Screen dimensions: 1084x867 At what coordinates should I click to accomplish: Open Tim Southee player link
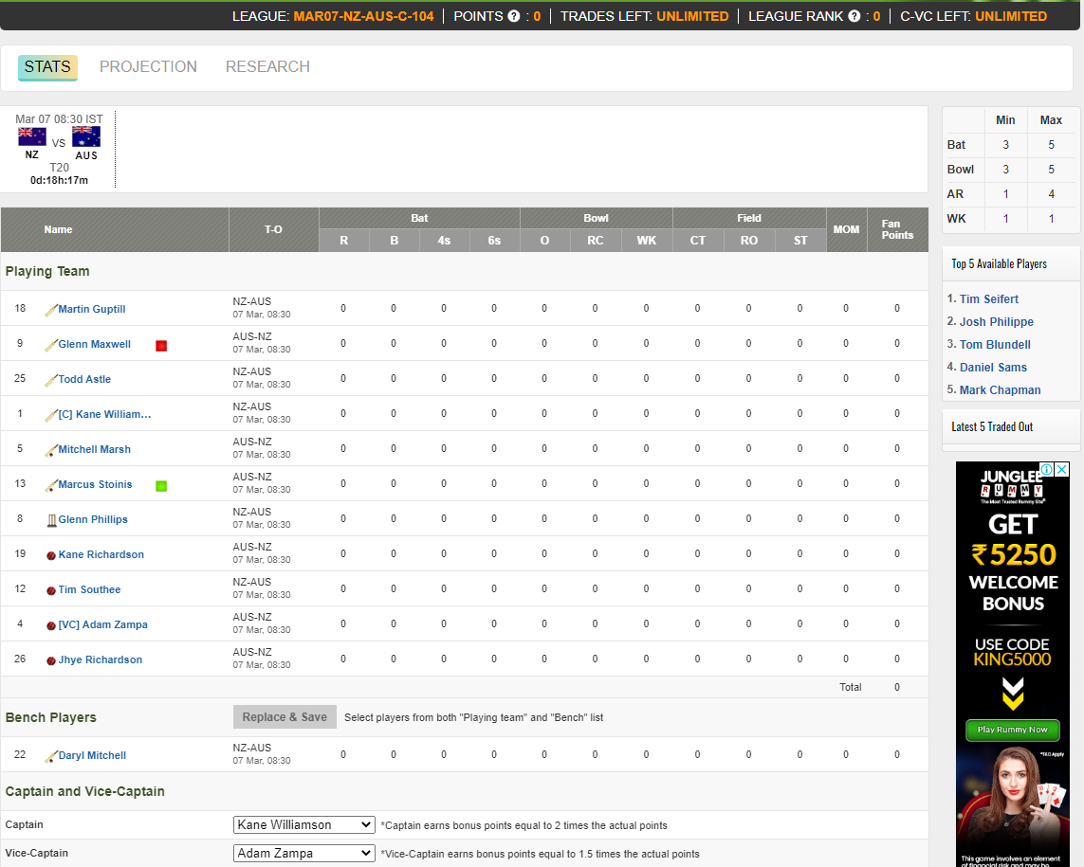90,590
